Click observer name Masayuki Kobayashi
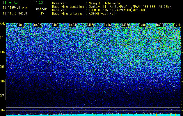This screenshot has height=116, width=183. (104, 3)
